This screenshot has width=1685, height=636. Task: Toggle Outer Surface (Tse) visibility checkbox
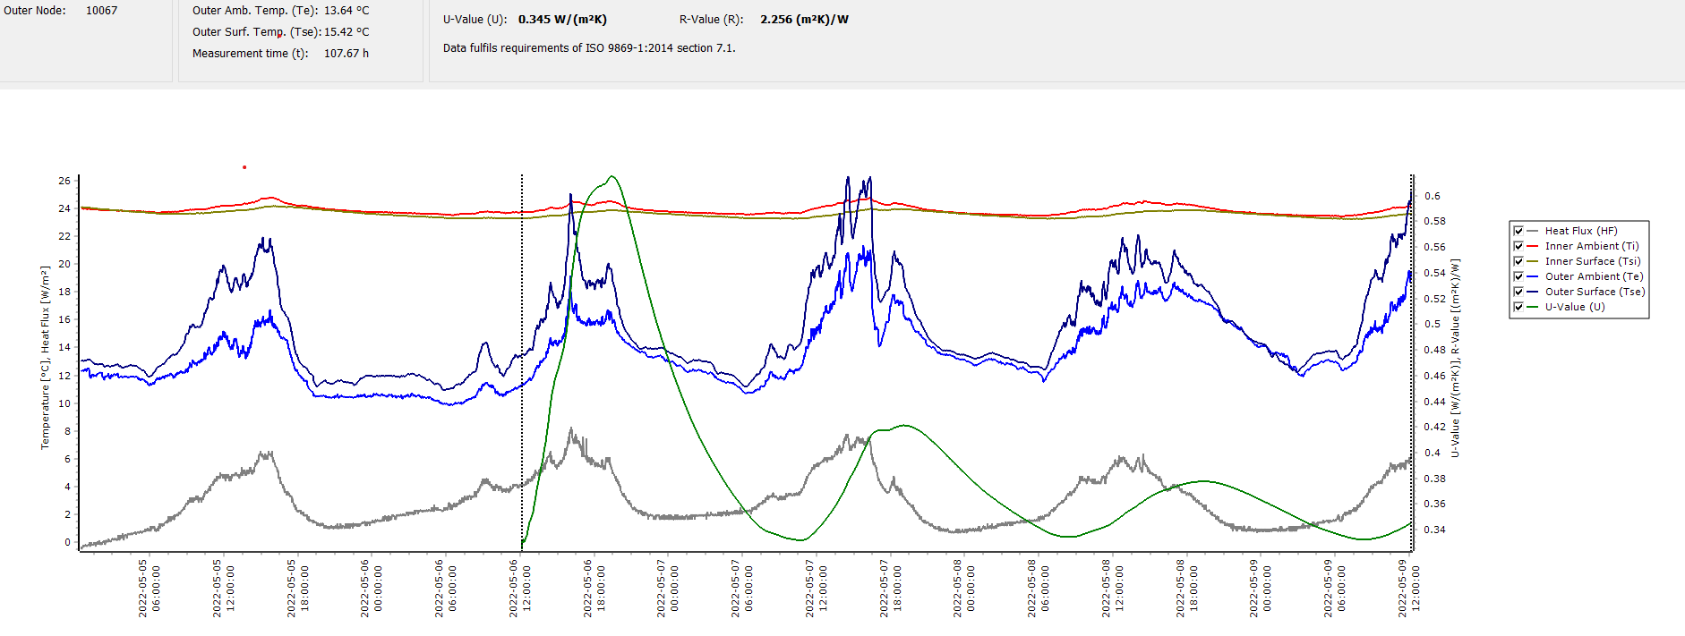click(1518, 292)
